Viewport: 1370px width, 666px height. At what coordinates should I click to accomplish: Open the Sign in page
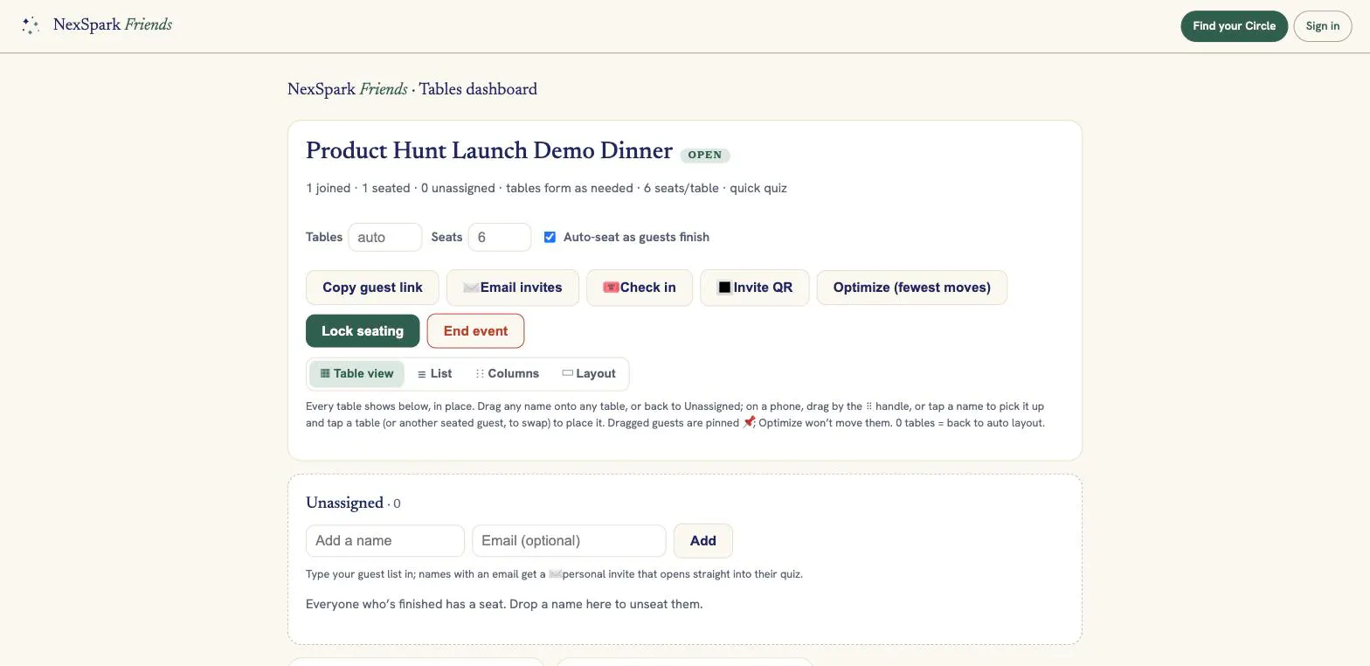[1322, 26]
